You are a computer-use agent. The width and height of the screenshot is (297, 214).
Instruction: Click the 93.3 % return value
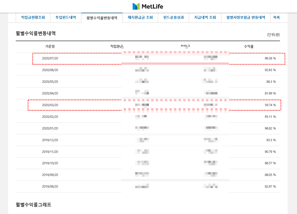(x=271, y=140)
